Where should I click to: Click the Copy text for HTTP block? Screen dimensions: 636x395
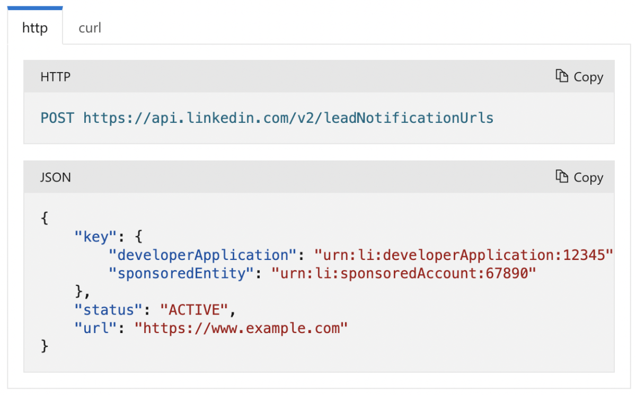click(x=588, y=77)
